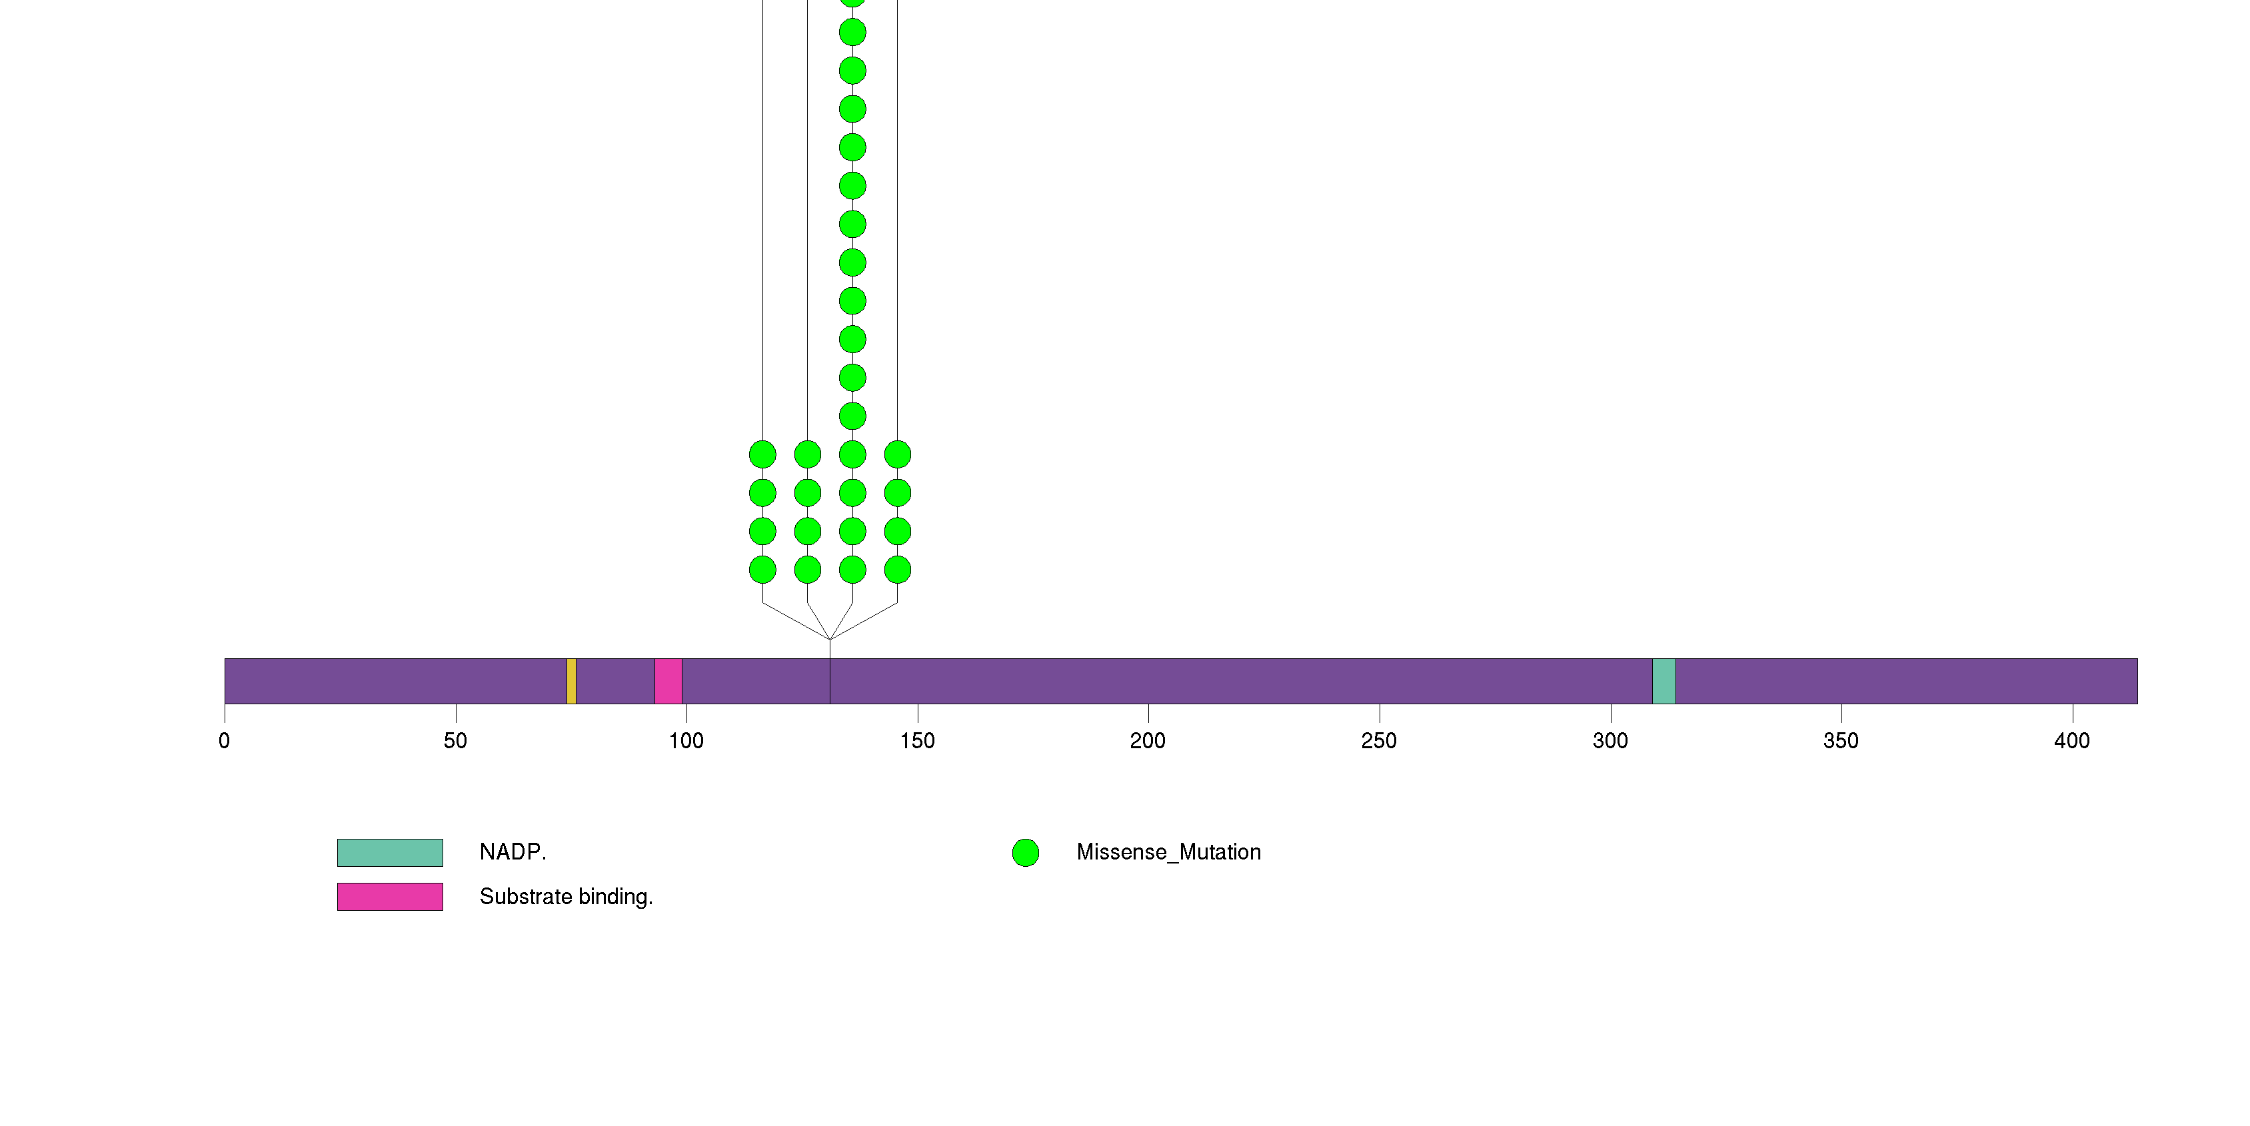Click the axis label 100
This screenshot has height=1126, width=2250.
[686, 741]
